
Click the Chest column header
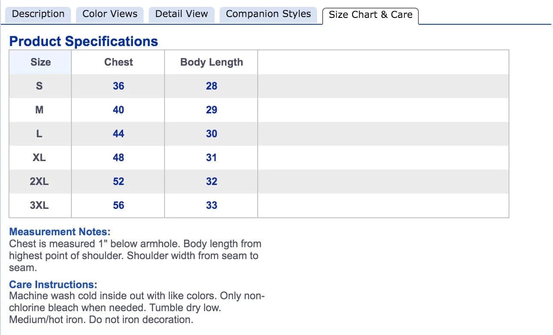pos(118,62)
